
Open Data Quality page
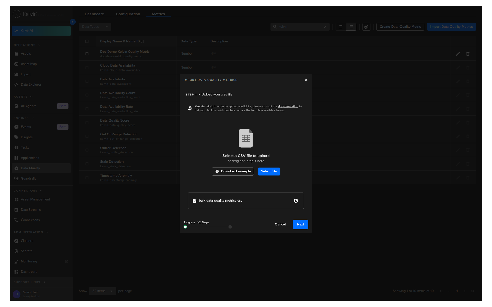coord(41,168)
